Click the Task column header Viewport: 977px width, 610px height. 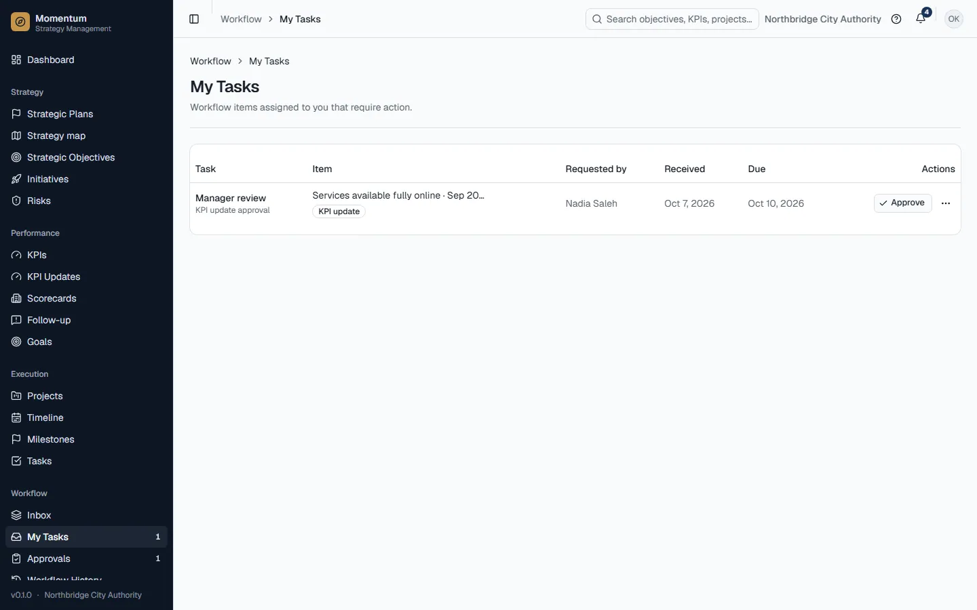pos(206,169)
